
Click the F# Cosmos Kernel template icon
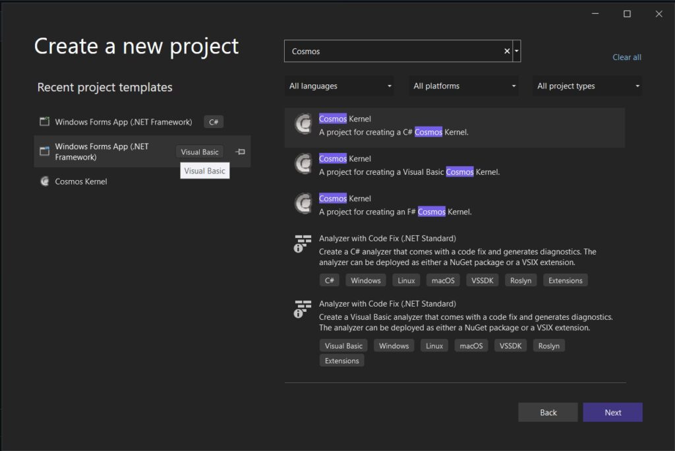coord(303,204)
